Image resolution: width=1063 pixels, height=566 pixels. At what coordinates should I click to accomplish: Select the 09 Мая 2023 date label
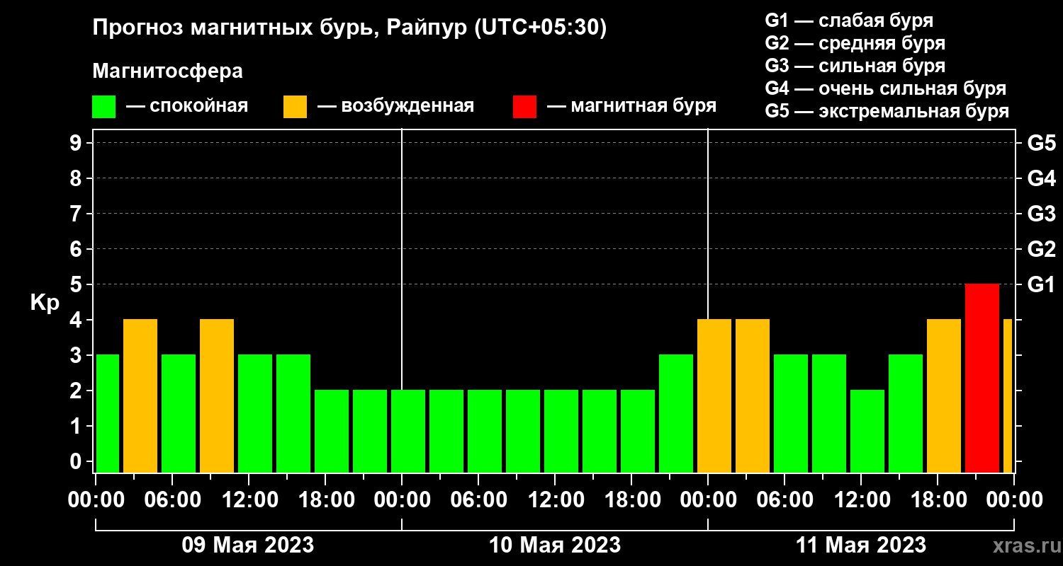click(x=248, y=545)
